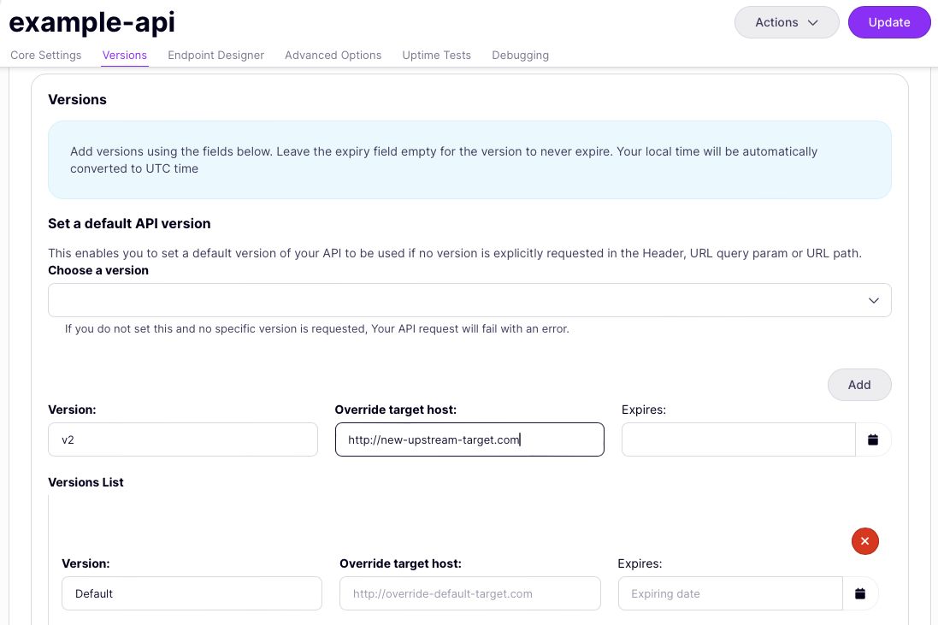The height and width of the screenshot is (625, 938).
Task: Click the Default version name field
Action: [x=192, y=593]
